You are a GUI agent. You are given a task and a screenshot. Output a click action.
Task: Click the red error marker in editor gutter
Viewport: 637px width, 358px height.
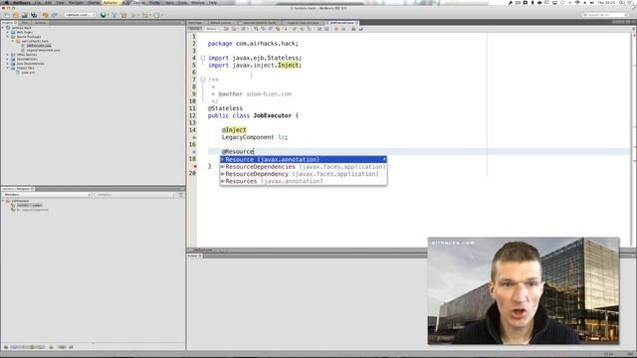click(x=195, y=166)
